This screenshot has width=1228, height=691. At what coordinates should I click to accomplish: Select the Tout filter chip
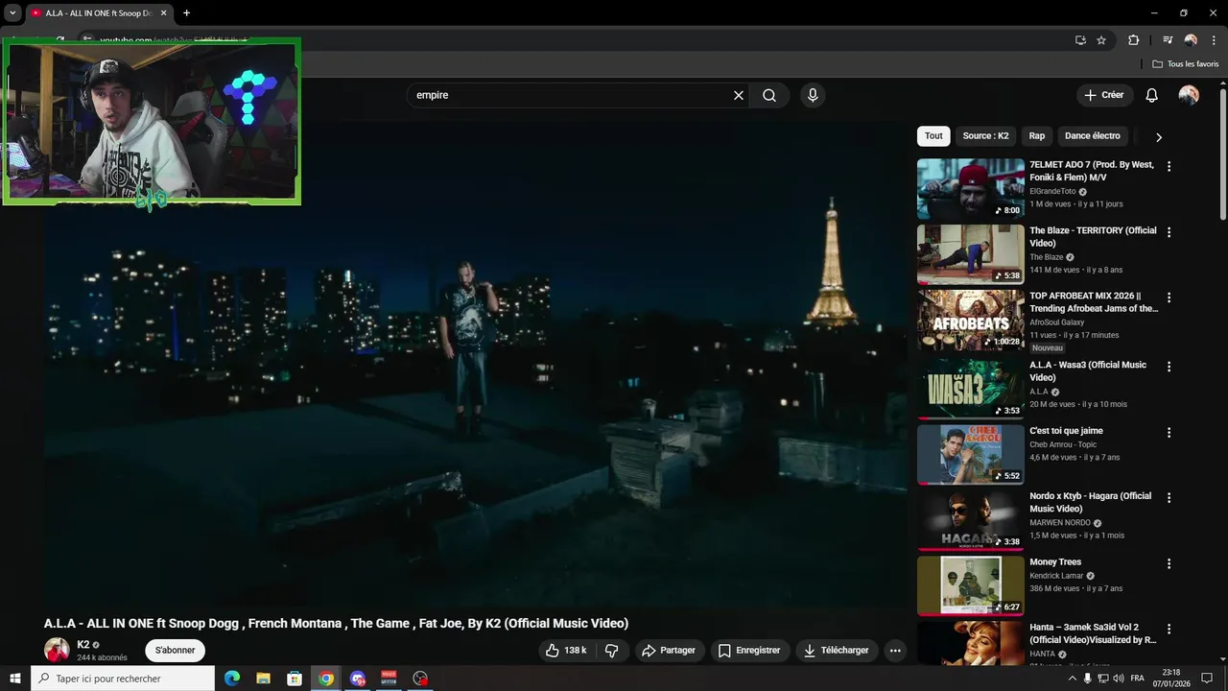pyautogui.click(x=933, y=136)
